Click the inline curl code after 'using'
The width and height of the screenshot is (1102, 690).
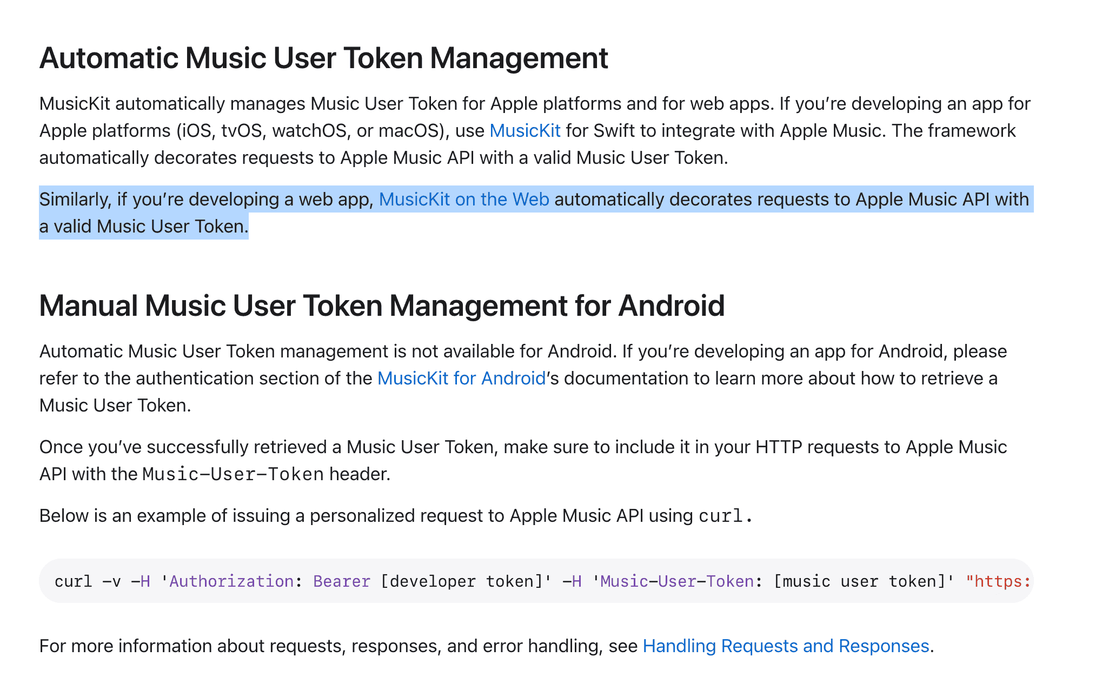[x=720, y=516]
